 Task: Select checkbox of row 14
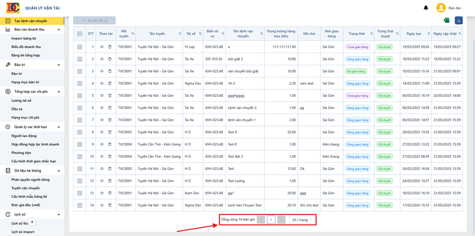(80, 205)
